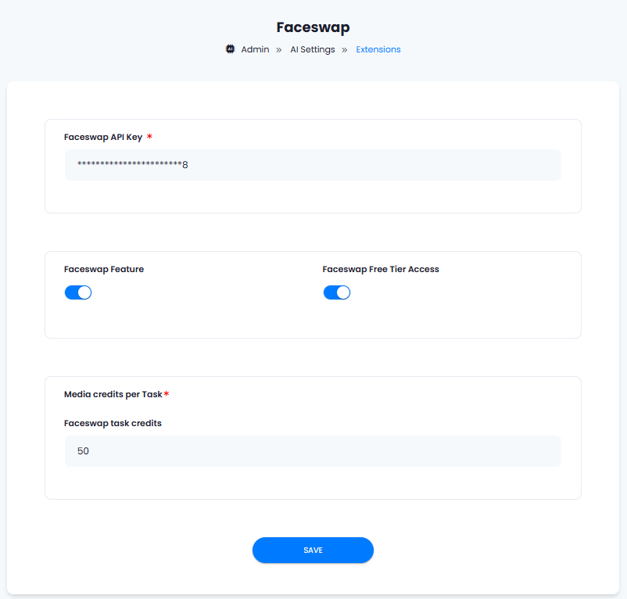
Task: Click the masked API key ending in 8
Action: (x=133, y=164)
